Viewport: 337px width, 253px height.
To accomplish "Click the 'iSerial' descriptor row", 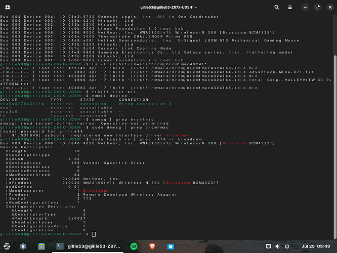I will coord(49,199).
